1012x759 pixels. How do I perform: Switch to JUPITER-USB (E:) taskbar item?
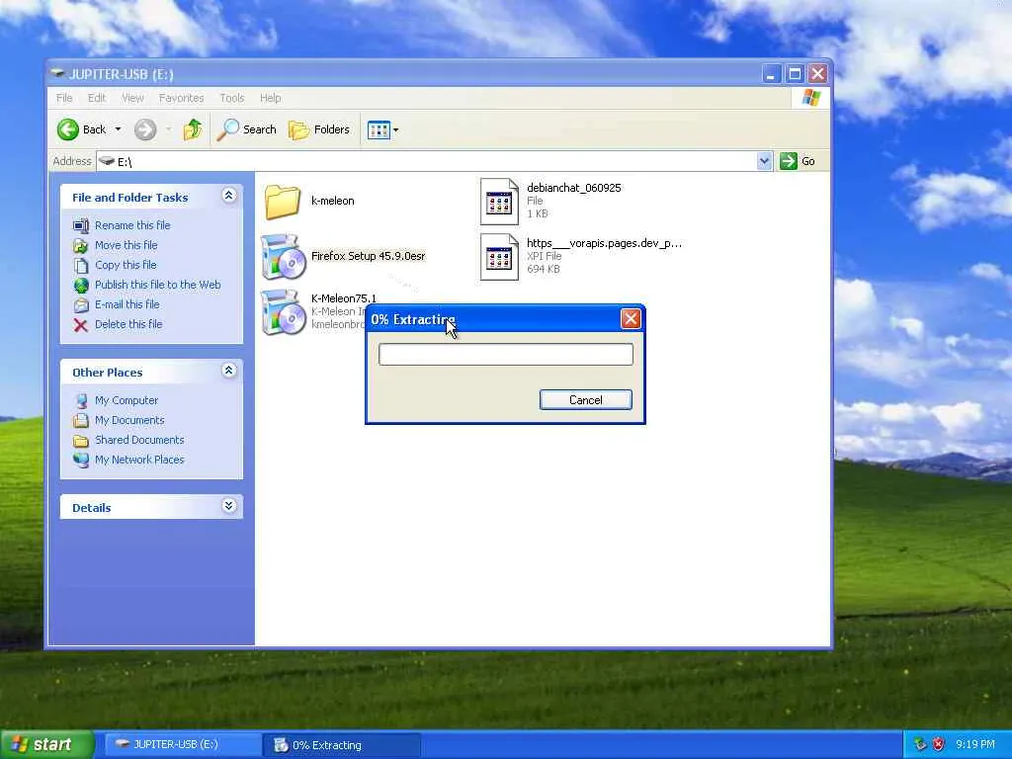click(183, 744)
